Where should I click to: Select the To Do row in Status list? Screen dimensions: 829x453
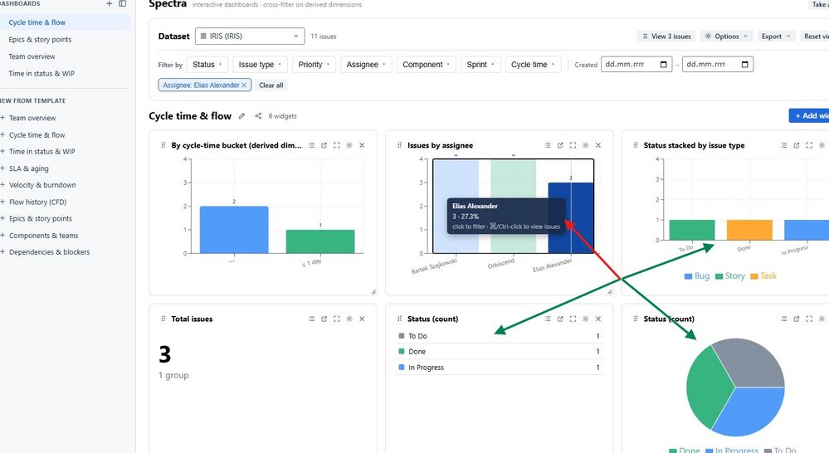(499, 336)
